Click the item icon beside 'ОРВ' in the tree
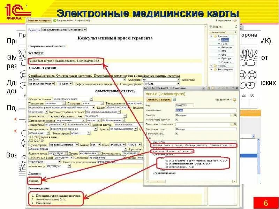 [x=219, y=51]
